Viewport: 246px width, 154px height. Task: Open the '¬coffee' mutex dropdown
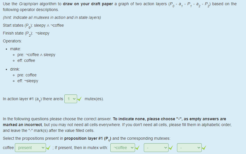pyautogui.click(x=123, y=148)
